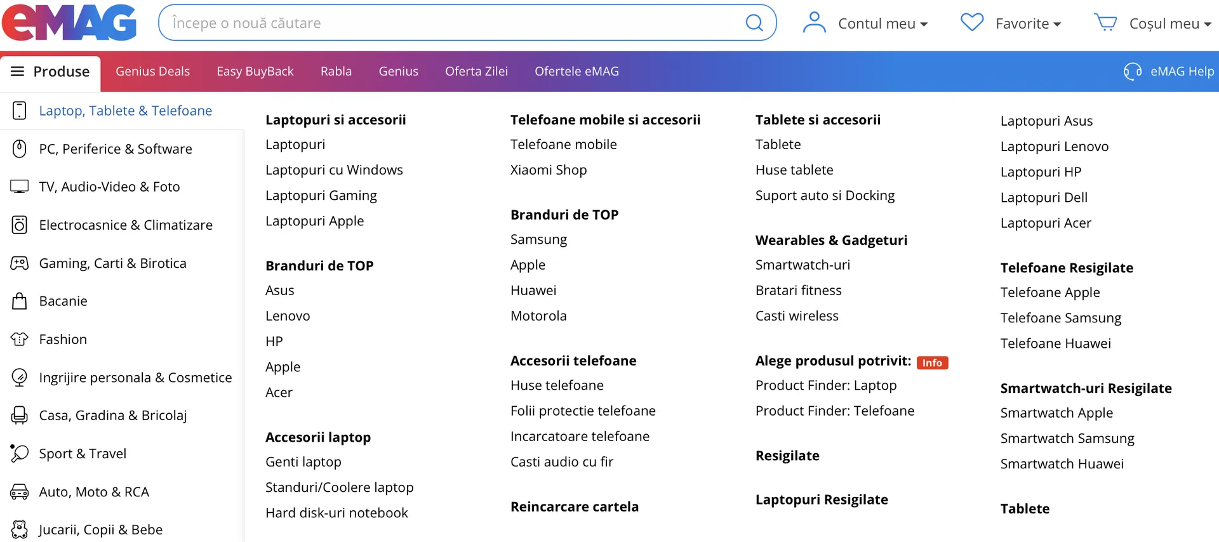Viewport: 1219px width, 542px height.
Task: Click the Xiaomi Shop link
Action: pos(549,170)
